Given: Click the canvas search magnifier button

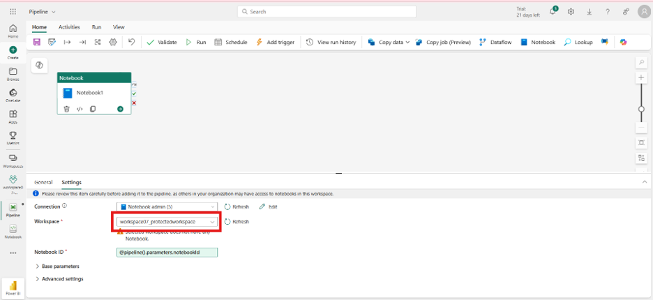Looking at the screenshot, I should [641, 63].
